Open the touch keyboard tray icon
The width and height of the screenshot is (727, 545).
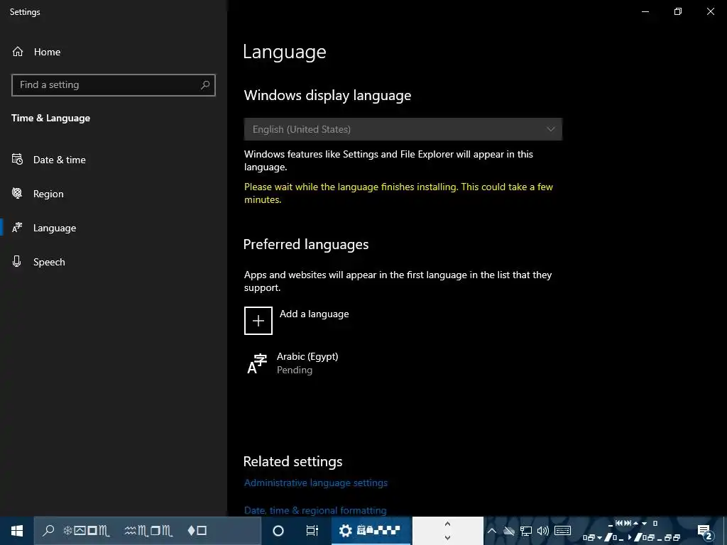pos(562,531)
